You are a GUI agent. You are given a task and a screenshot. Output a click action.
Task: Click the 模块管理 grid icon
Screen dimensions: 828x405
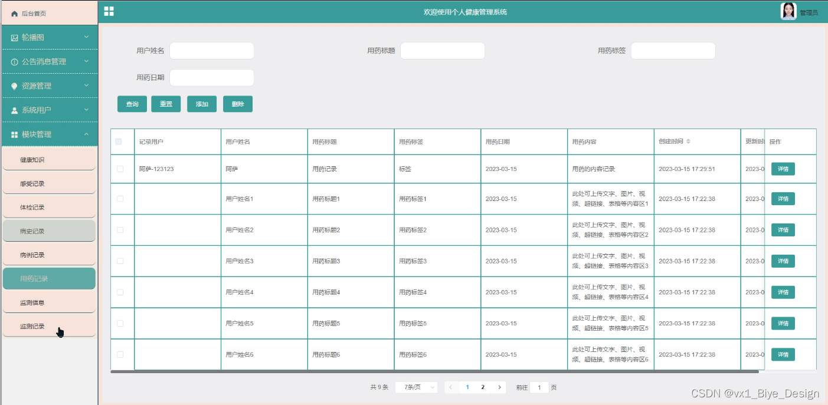click(x=15, y=134)
